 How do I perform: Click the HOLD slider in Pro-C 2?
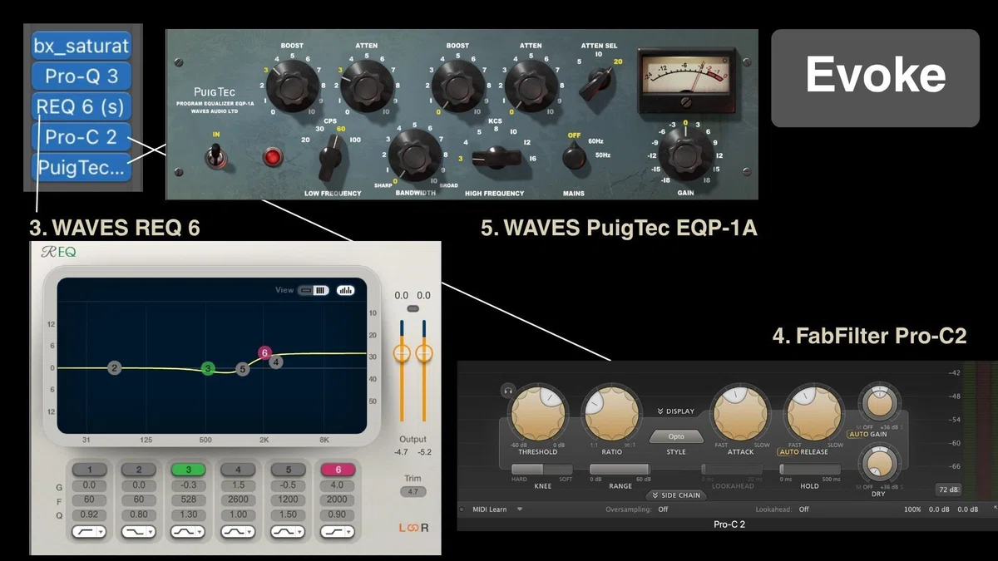click(809, 470)
